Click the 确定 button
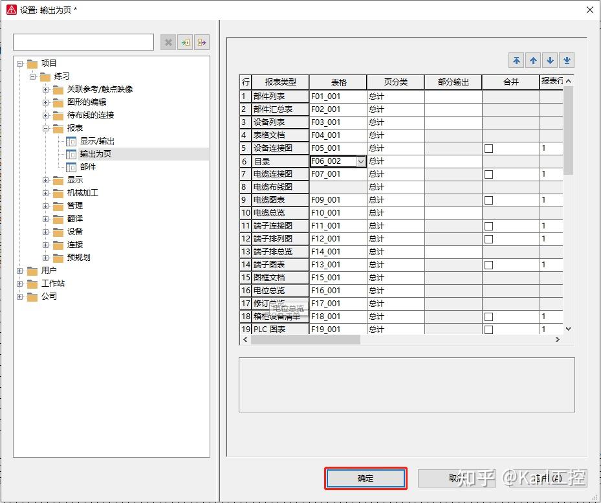 366,478
